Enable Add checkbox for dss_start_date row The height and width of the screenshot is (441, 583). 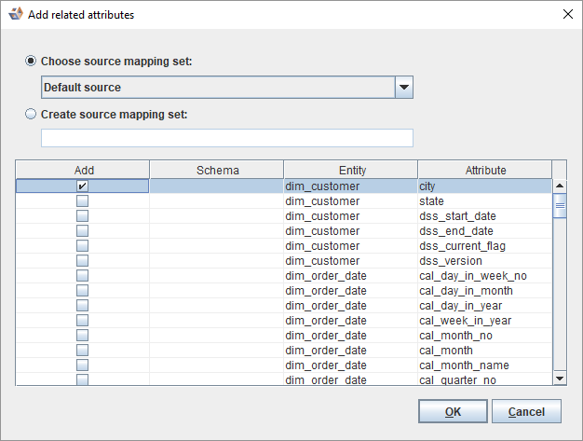tap(82, 216)
